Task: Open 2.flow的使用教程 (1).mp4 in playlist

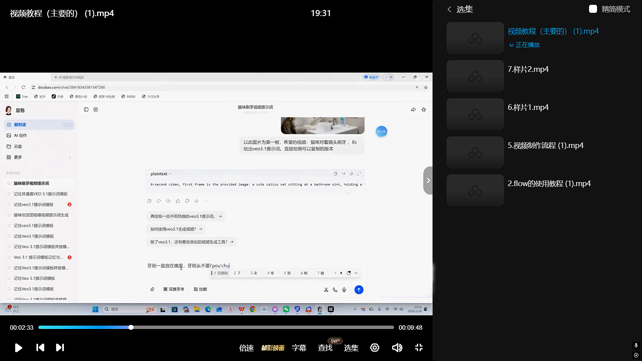Action: (x=549, y=184)
